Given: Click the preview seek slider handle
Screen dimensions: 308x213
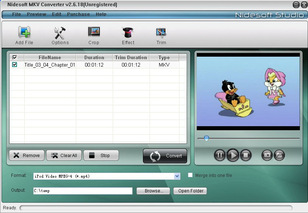Looking at the screenshot, I should tap(206, 138).
